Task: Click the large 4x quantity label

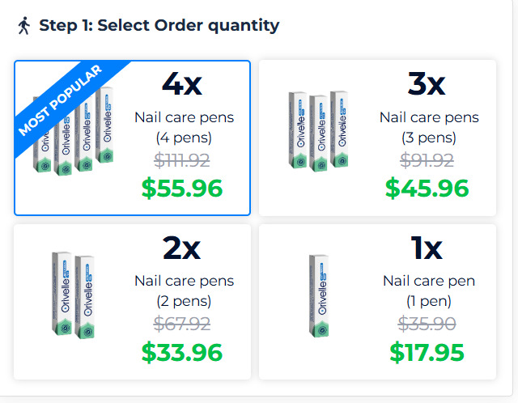Action: (x=182, y=84)
